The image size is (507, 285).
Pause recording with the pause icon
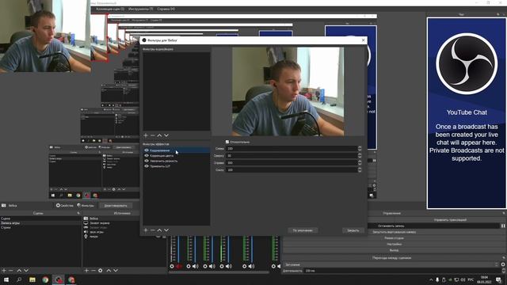[x=503, y=226]
